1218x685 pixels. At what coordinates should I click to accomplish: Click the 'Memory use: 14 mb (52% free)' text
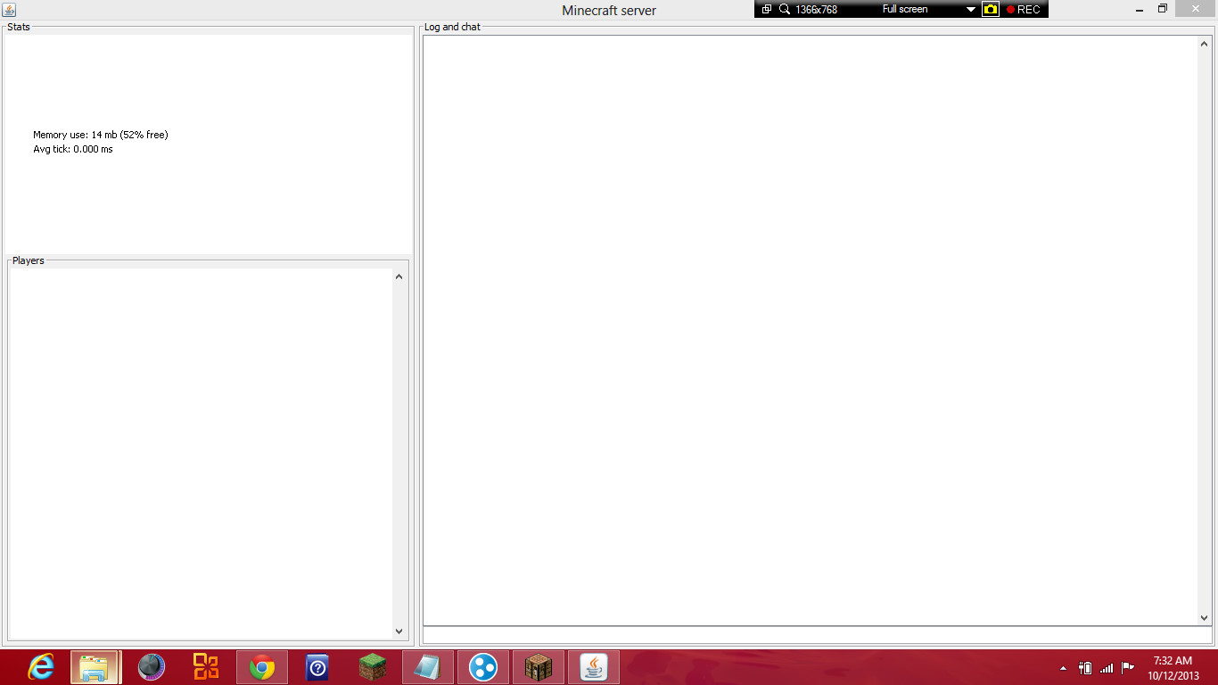point(101,135)
